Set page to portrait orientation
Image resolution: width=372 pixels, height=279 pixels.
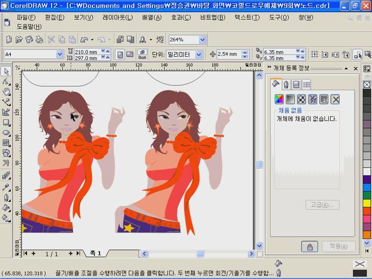[120, 55]
